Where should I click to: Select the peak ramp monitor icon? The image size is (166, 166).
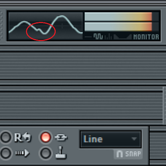point(123,37)
